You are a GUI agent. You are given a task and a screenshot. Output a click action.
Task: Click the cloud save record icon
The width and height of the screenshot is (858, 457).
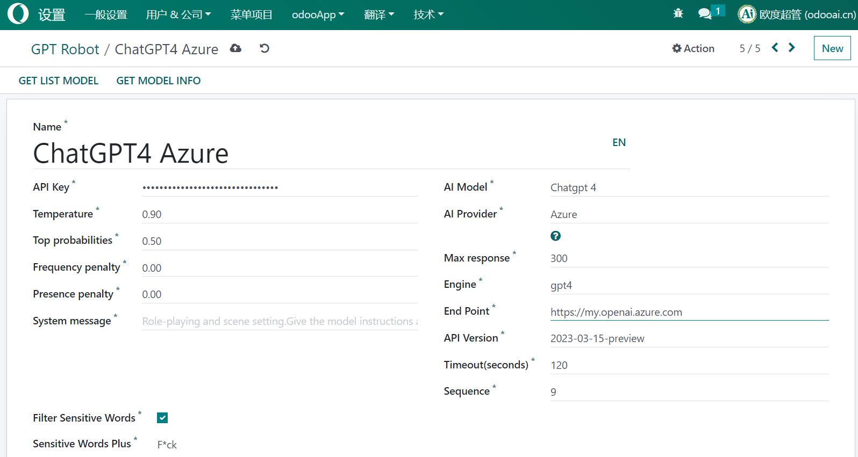pyautogui.click(x=235, y=48)
